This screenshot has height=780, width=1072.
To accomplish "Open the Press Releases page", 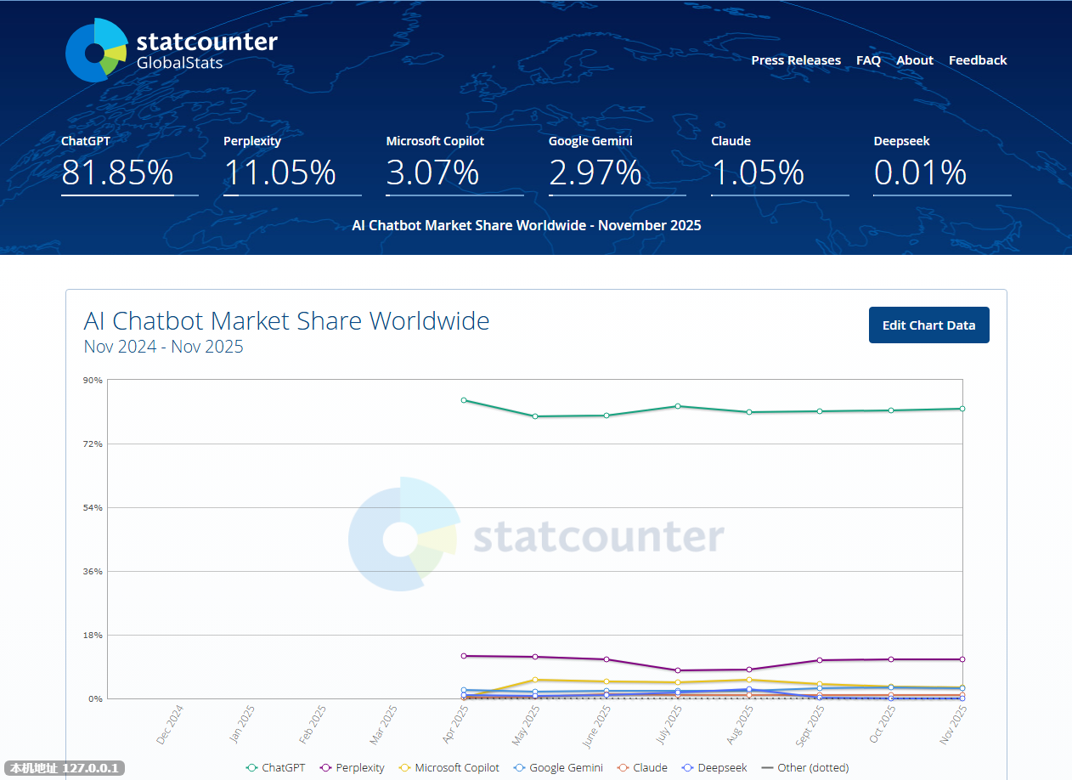I will [x=796, y=60].
